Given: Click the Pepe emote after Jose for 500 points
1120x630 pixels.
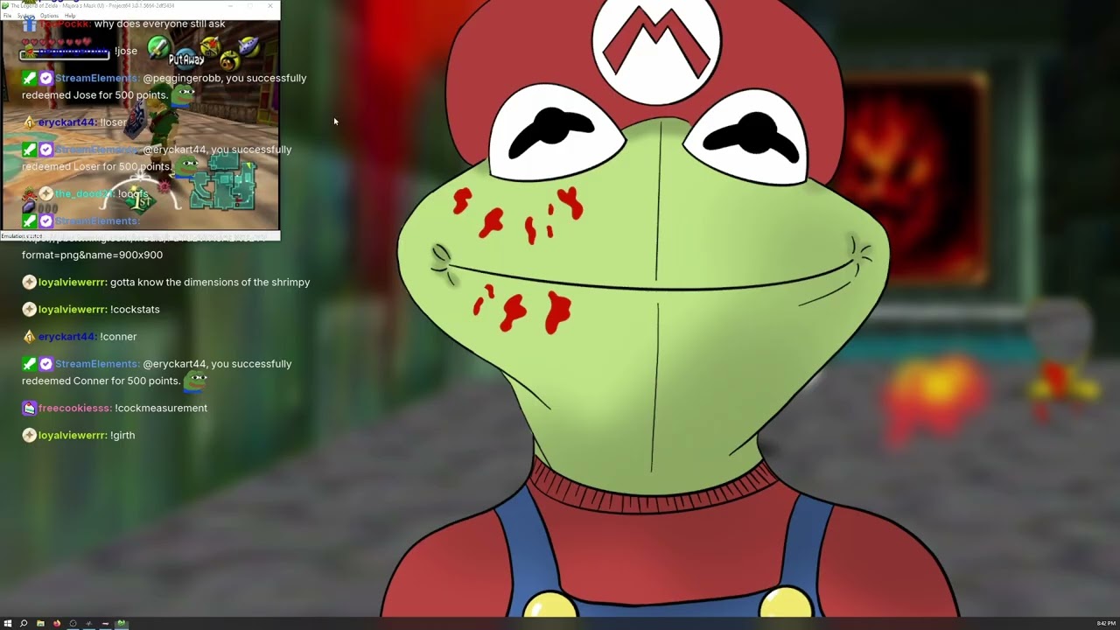Looking at the screenshot, I should click(183, 94).
